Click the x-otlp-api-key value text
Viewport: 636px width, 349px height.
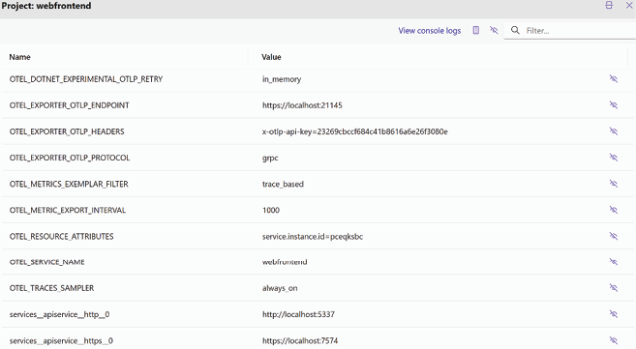pos(355,131)
